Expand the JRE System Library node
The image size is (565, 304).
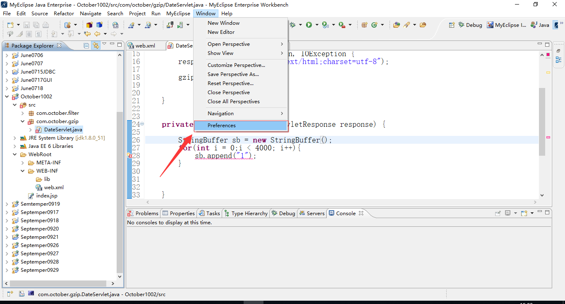[x=15, y=138]
